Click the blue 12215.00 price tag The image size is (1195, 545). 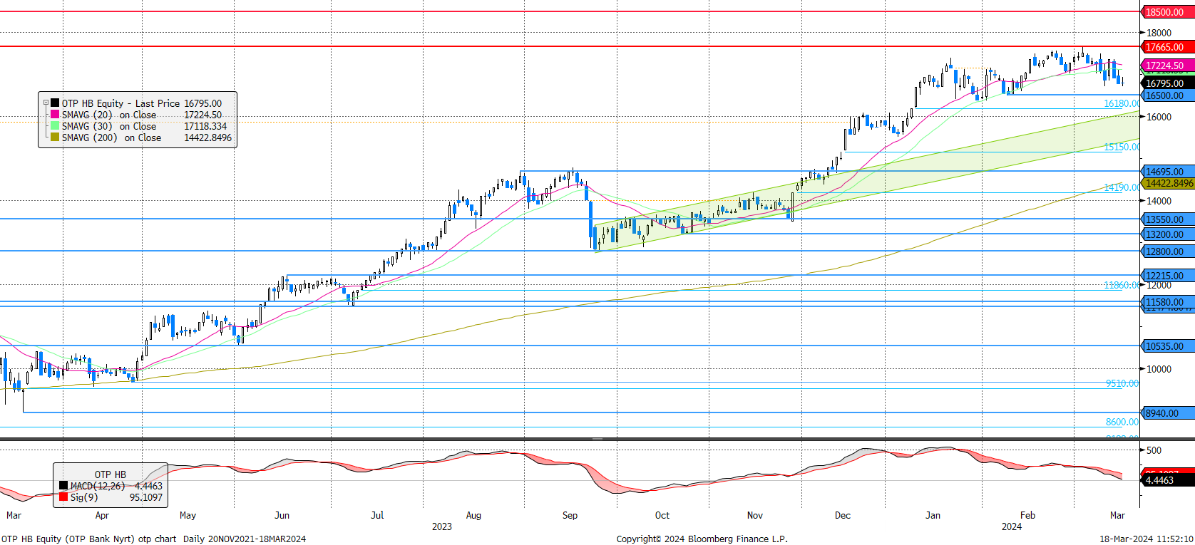[1168, 276]
